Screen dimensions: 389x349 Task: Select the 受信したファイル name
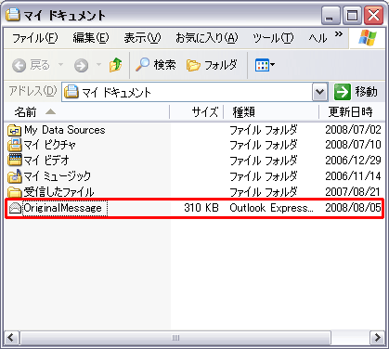(58, 192)
